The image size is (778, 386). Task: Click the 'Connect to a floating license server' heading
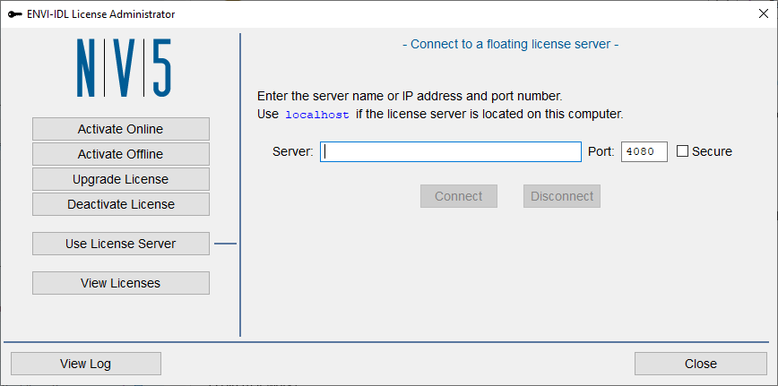tap(510, 44)
